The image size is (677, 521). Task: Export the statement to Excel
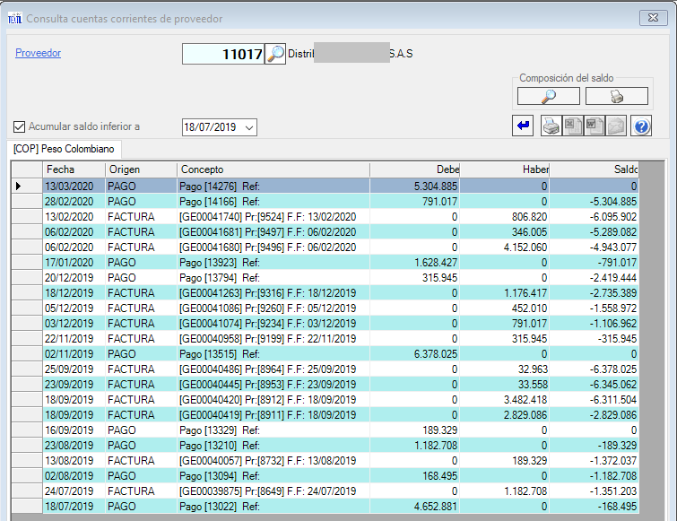573,126
